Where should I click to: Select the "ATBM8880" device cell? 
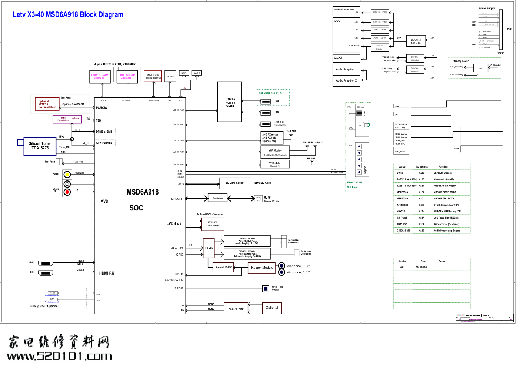tap(402, 205)
